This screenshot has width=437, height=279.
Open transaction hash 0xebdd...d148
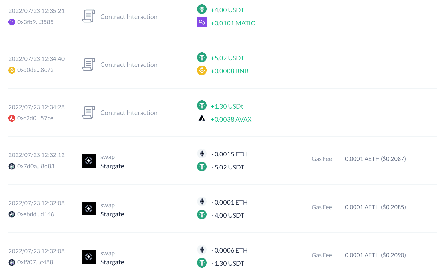click(36, 214)
